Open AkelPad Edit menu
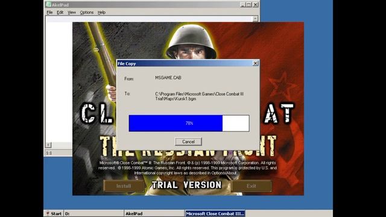The width and height of the screenshot is (386, 217). click(x=60, y=12)
